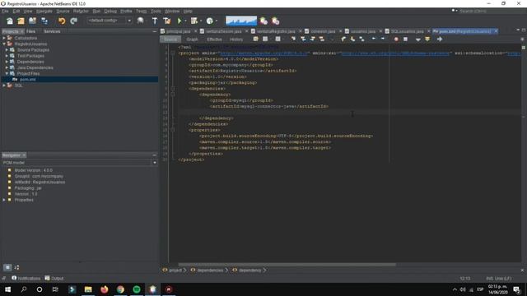This screenshot has height=296, width=527.
Task: Open the Refactor menu
Action: point(81,11)
